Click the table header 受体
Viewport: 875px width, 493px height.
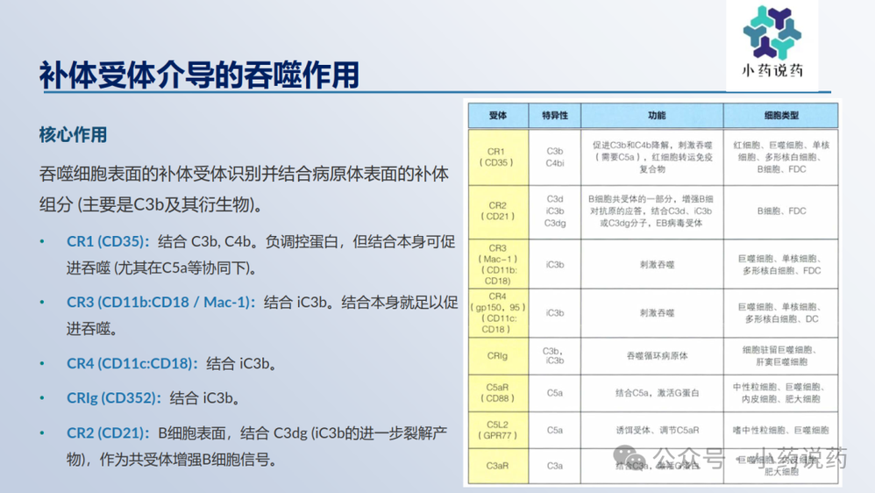(x=498, y=116)
